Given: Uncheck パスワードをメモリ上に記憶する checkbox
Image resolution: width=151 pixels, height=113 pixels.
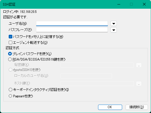Looking at the screenshot, I should click(x=10, y=37).
